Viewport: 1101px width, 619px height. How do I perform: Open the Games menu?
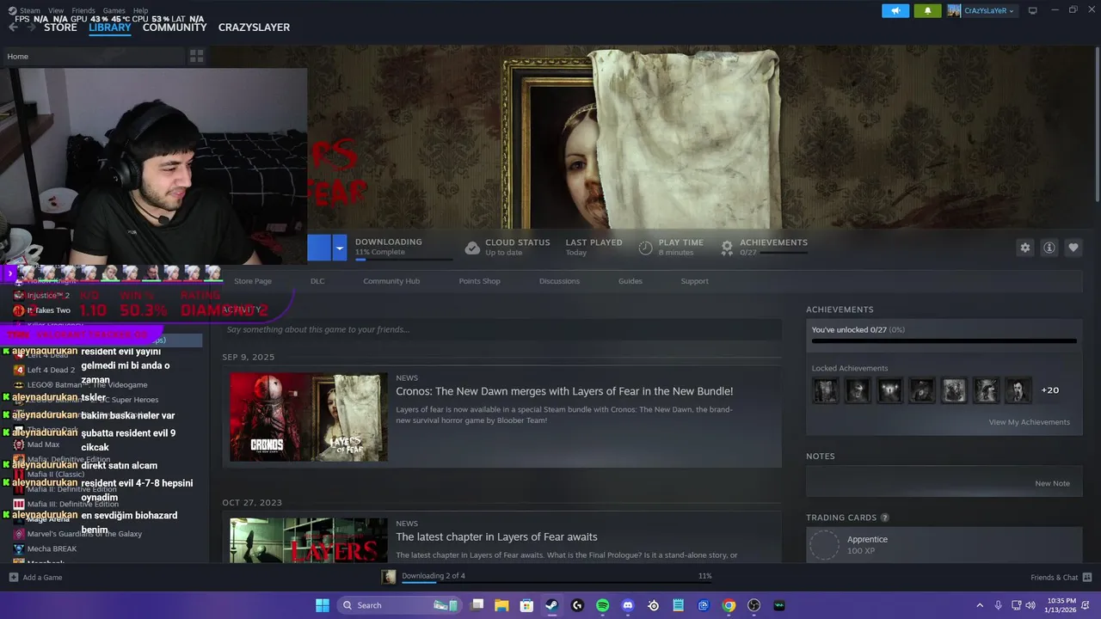pyautogui.click(x=114, y=10)
